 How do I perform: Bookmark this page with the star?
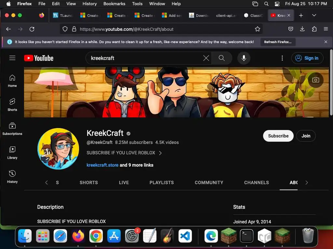258,29
